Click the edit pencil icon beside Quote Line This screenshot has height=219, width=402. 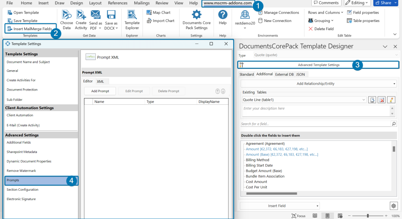pyautogui.click(x=391, y=100)
